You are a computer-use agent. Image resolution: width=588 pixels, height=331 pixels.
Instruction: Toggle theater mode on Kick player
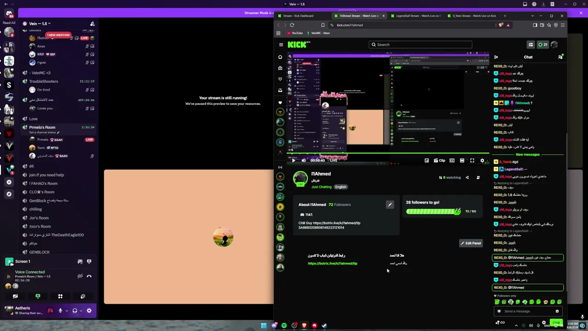pyautogui.click(x=462, y=160)
